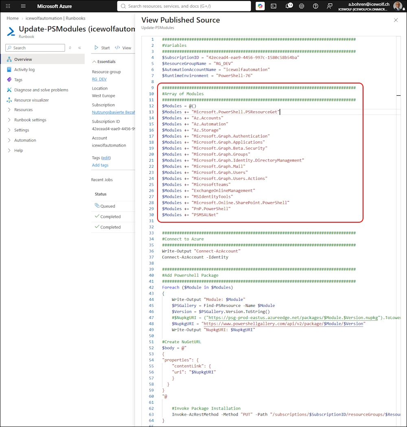
Task: Expand the Runbook settings section
Action: coord(9,120)
